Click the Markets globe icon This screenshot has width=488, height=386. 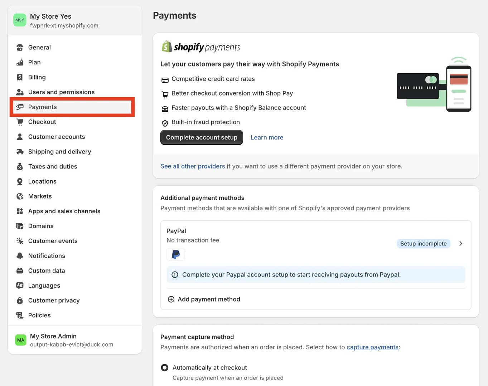20,196
